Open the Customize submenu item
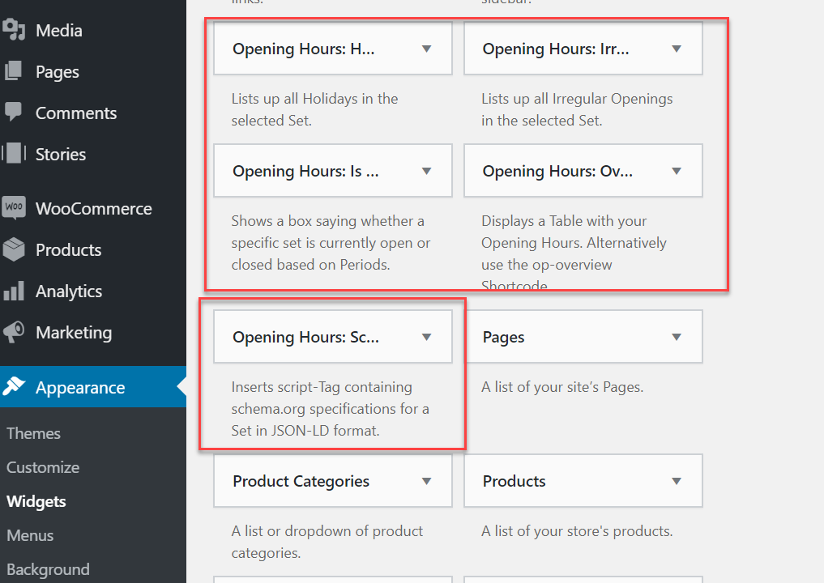The image size is (824, 583). (43, 467)
